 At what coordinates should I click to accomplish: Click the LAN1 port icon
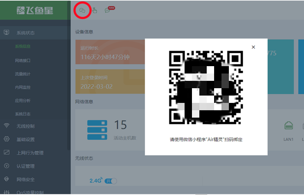(x=288, y=126)
